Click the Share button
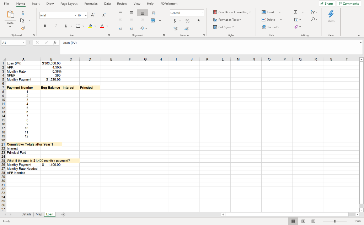This screenshot has height=225, width=364. 326,3
